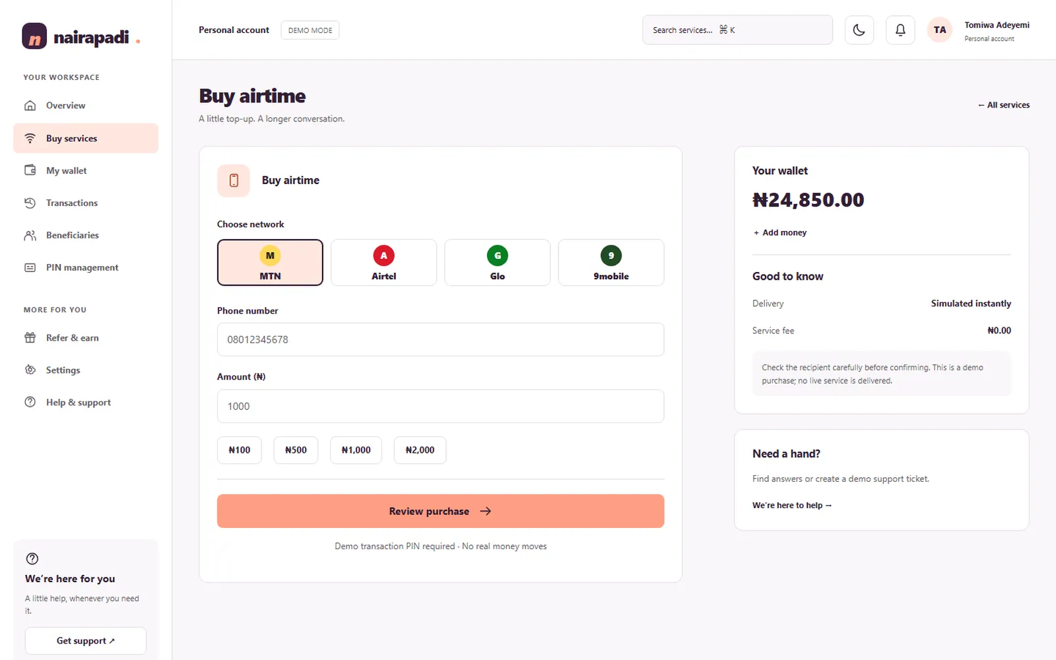Open We're here to help link
This screenshot has height=660, width=1056.
pyautogui.click(x=792, y=506)
